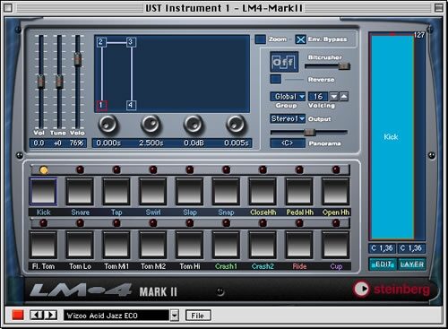Click the Velo 76% value field
This screenshot has width=448, height=329.
click(x=76, y=143)
